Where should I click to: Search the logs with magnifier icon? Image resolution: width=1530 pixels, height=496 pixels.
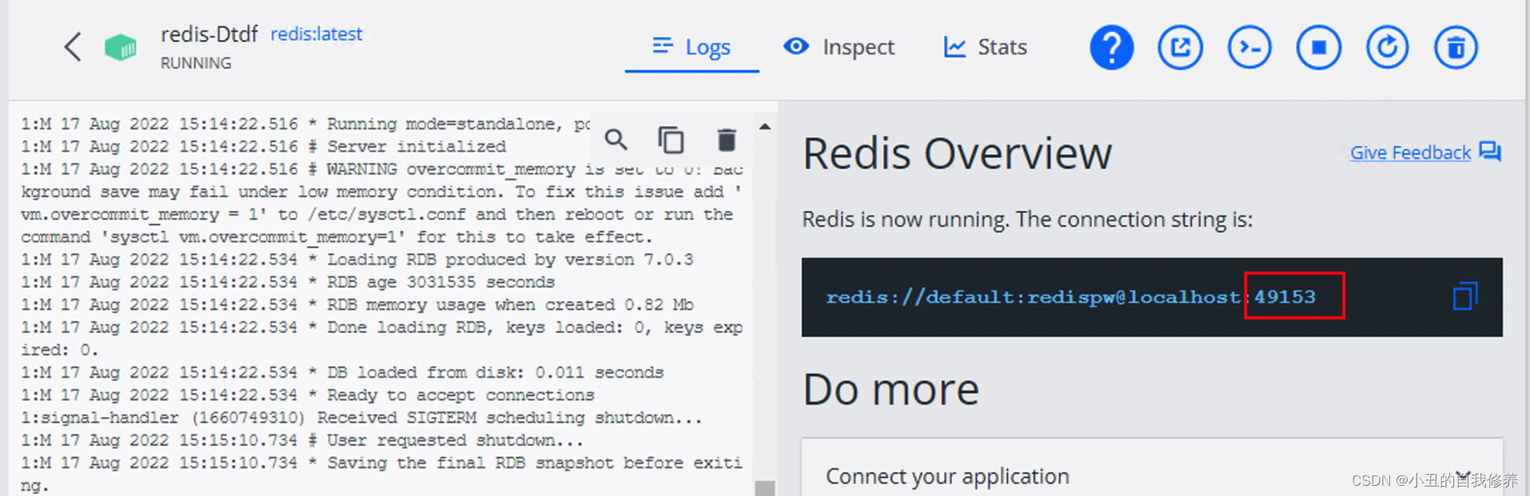tap(616, 140)
